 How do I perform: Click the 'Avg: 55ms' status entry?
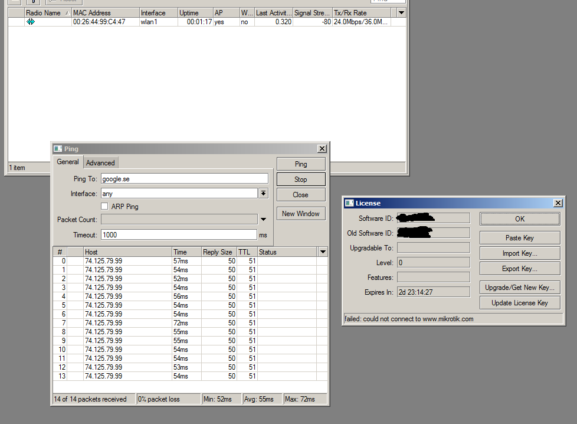pyautogui.click(x=263, y=399)
